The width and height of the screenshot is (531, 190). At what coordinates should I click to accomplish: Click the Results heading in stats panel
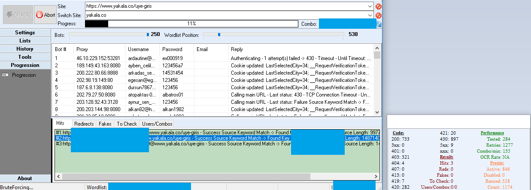click(x=447, y=157)
